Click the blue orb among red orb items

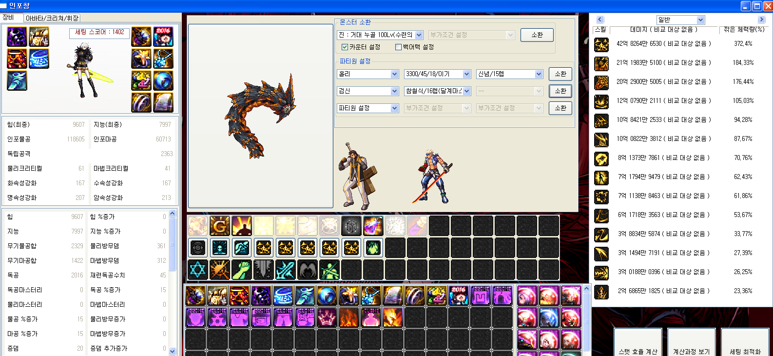(549, 317)
